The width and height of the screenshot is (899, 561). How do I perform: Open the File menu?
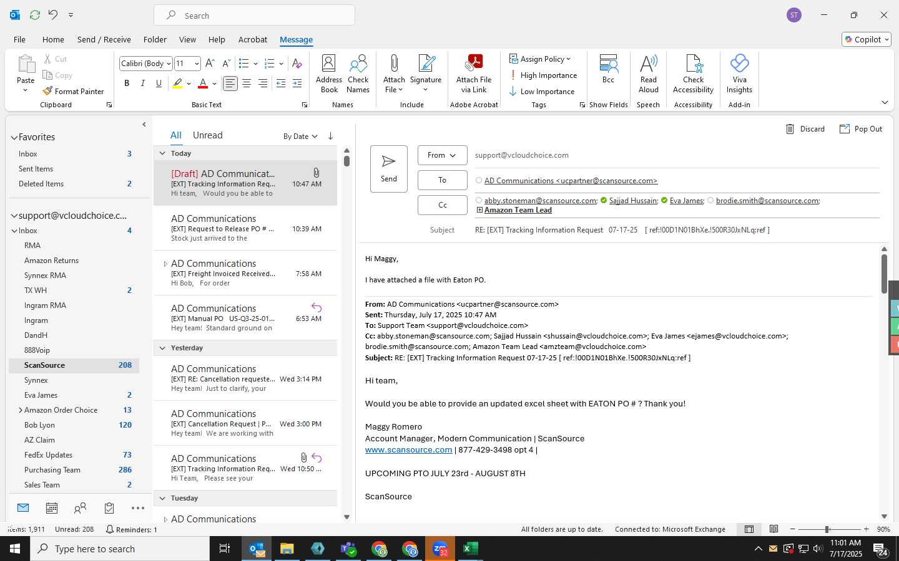19,39
